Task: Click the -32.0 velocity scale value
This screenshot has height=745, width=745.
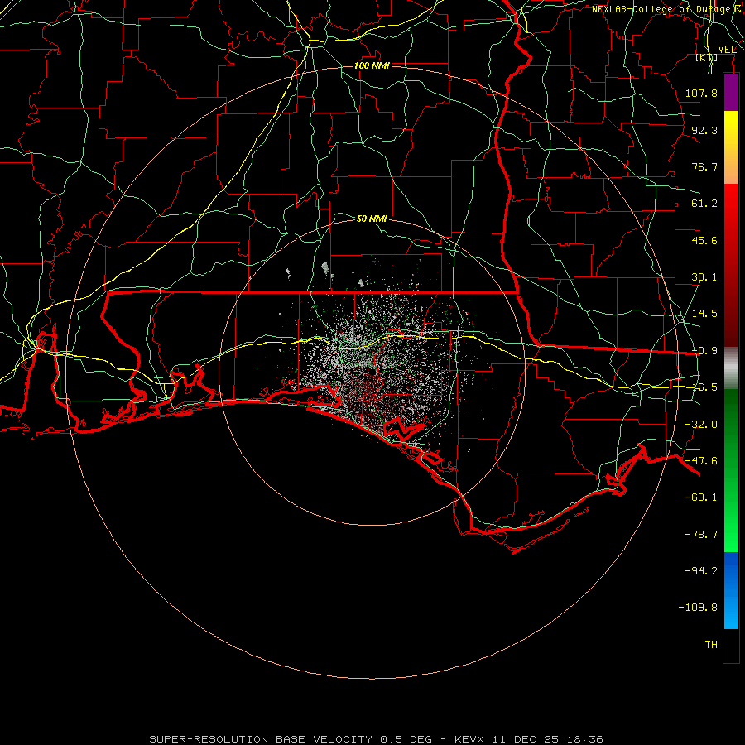Action: tap(701, 425)
